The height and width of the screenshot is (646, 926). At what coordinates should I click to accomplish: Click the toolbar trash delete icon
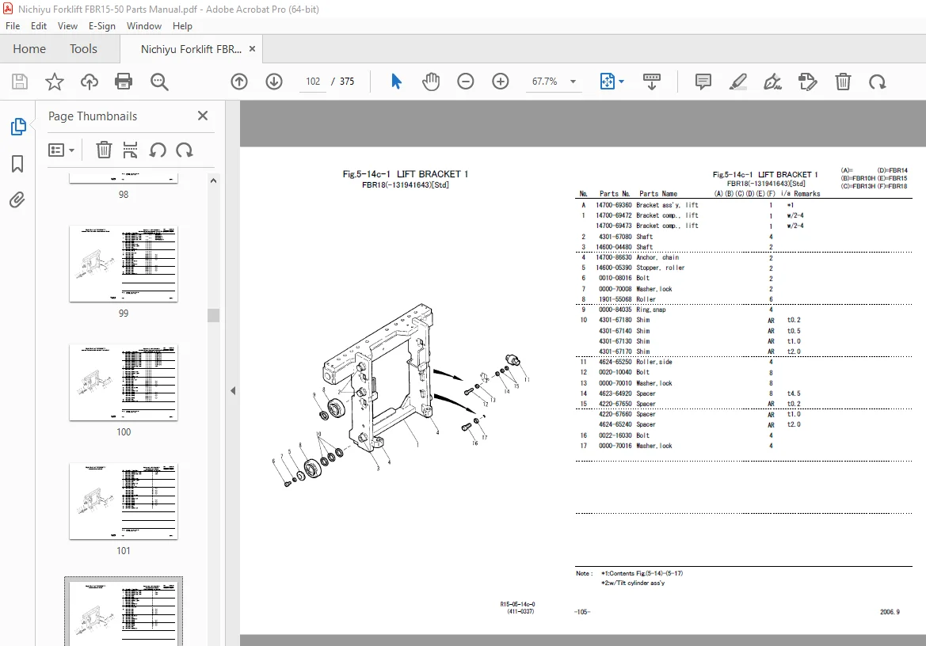pyautogui.click(x=843, y=82)
